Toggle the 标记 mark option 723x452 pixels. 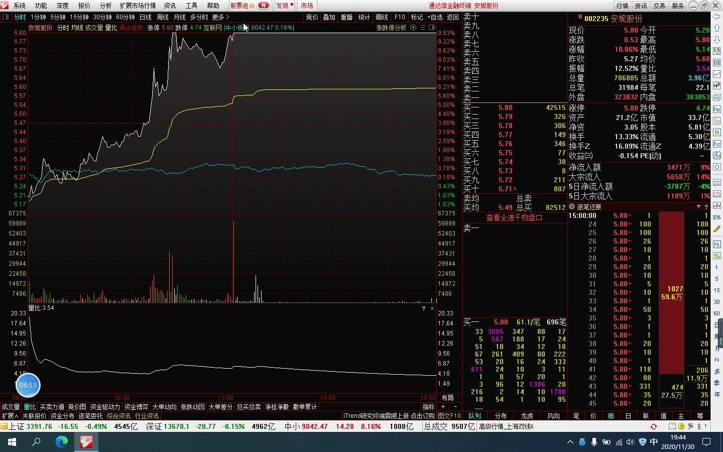tap(417, 17)
